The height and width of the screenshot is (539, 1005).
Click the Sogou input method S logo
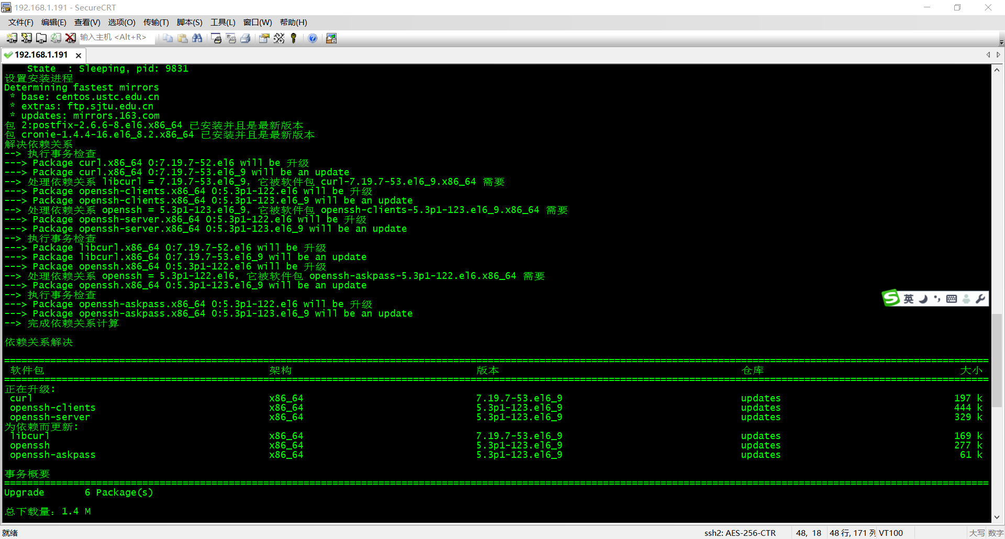(x=891, y=298)
